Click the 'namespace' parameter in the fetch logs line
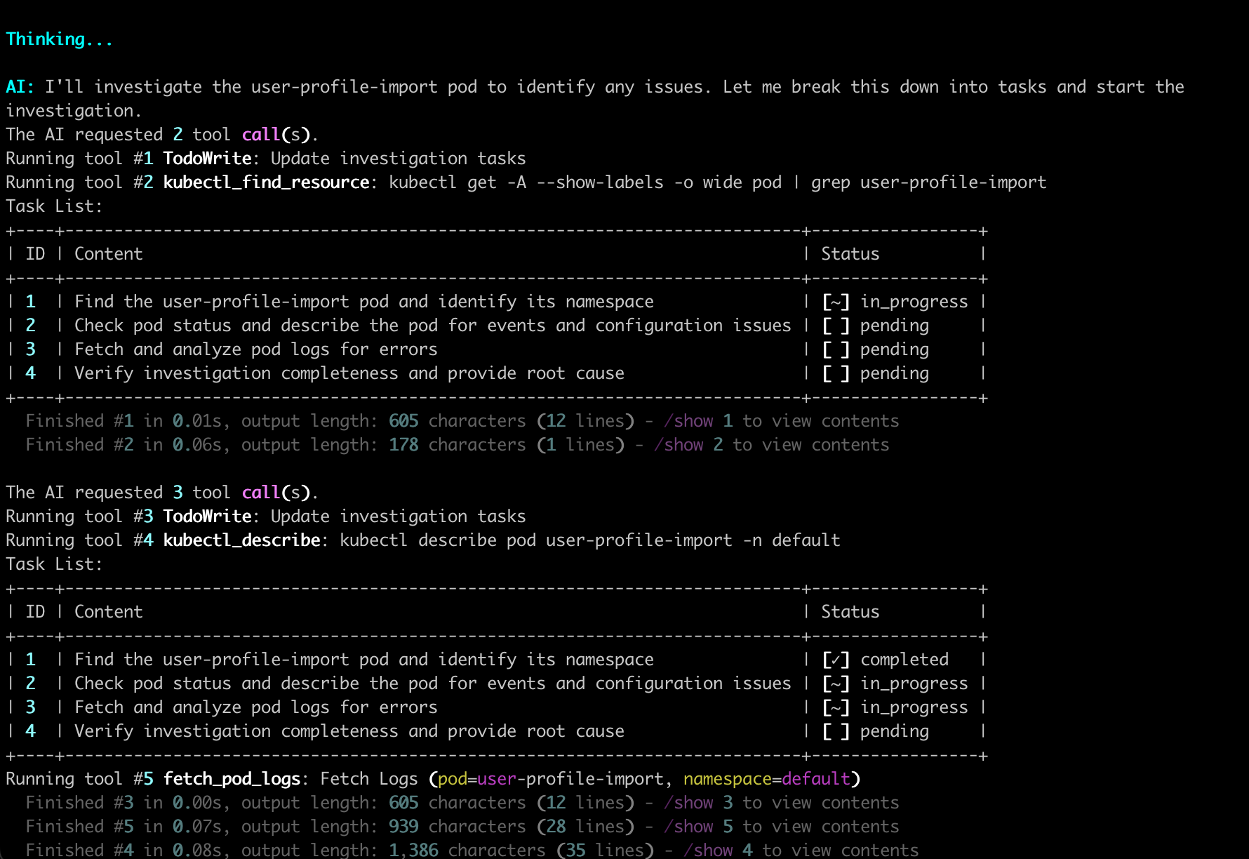Screen dimensions: 1249x859 [727, 779]
